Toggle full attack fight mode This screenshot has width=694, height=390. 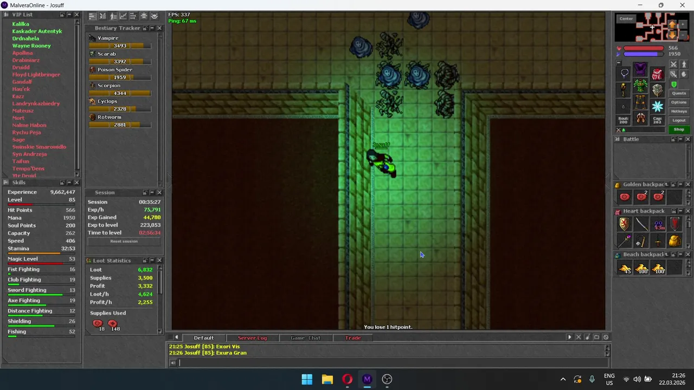673,64
